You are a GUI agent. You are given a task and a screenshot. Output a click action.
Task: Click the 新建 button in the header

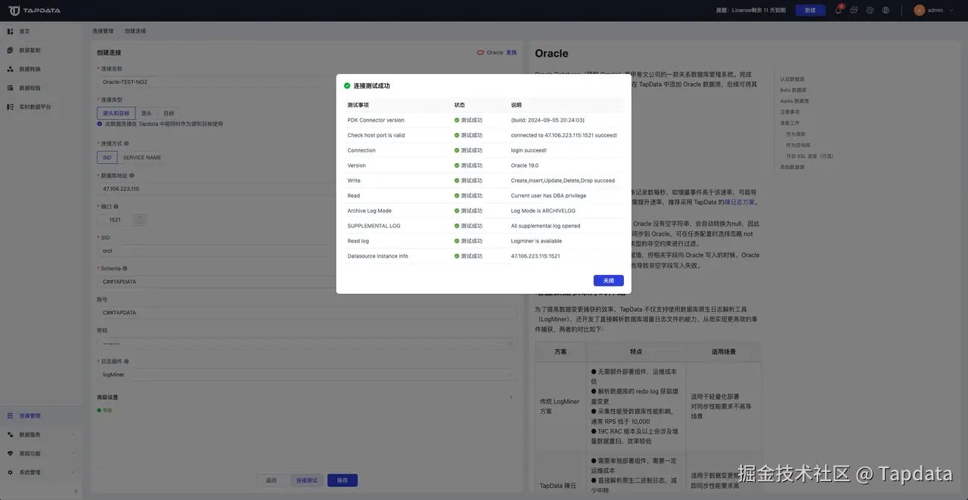point(811,11)
